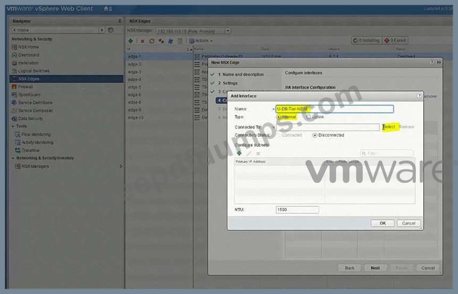Screen dimensions: 458x294
Task: Click the red delete edge icon in toolbar
Action: (142, 41)
